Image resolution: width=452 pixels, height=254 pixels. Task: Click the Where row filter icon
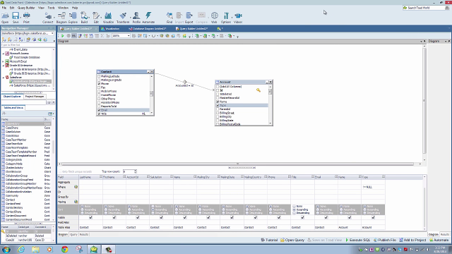point(76,187)
